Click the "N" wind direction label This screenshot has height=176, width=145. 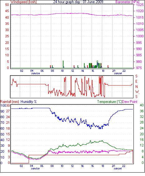[137, 87]
